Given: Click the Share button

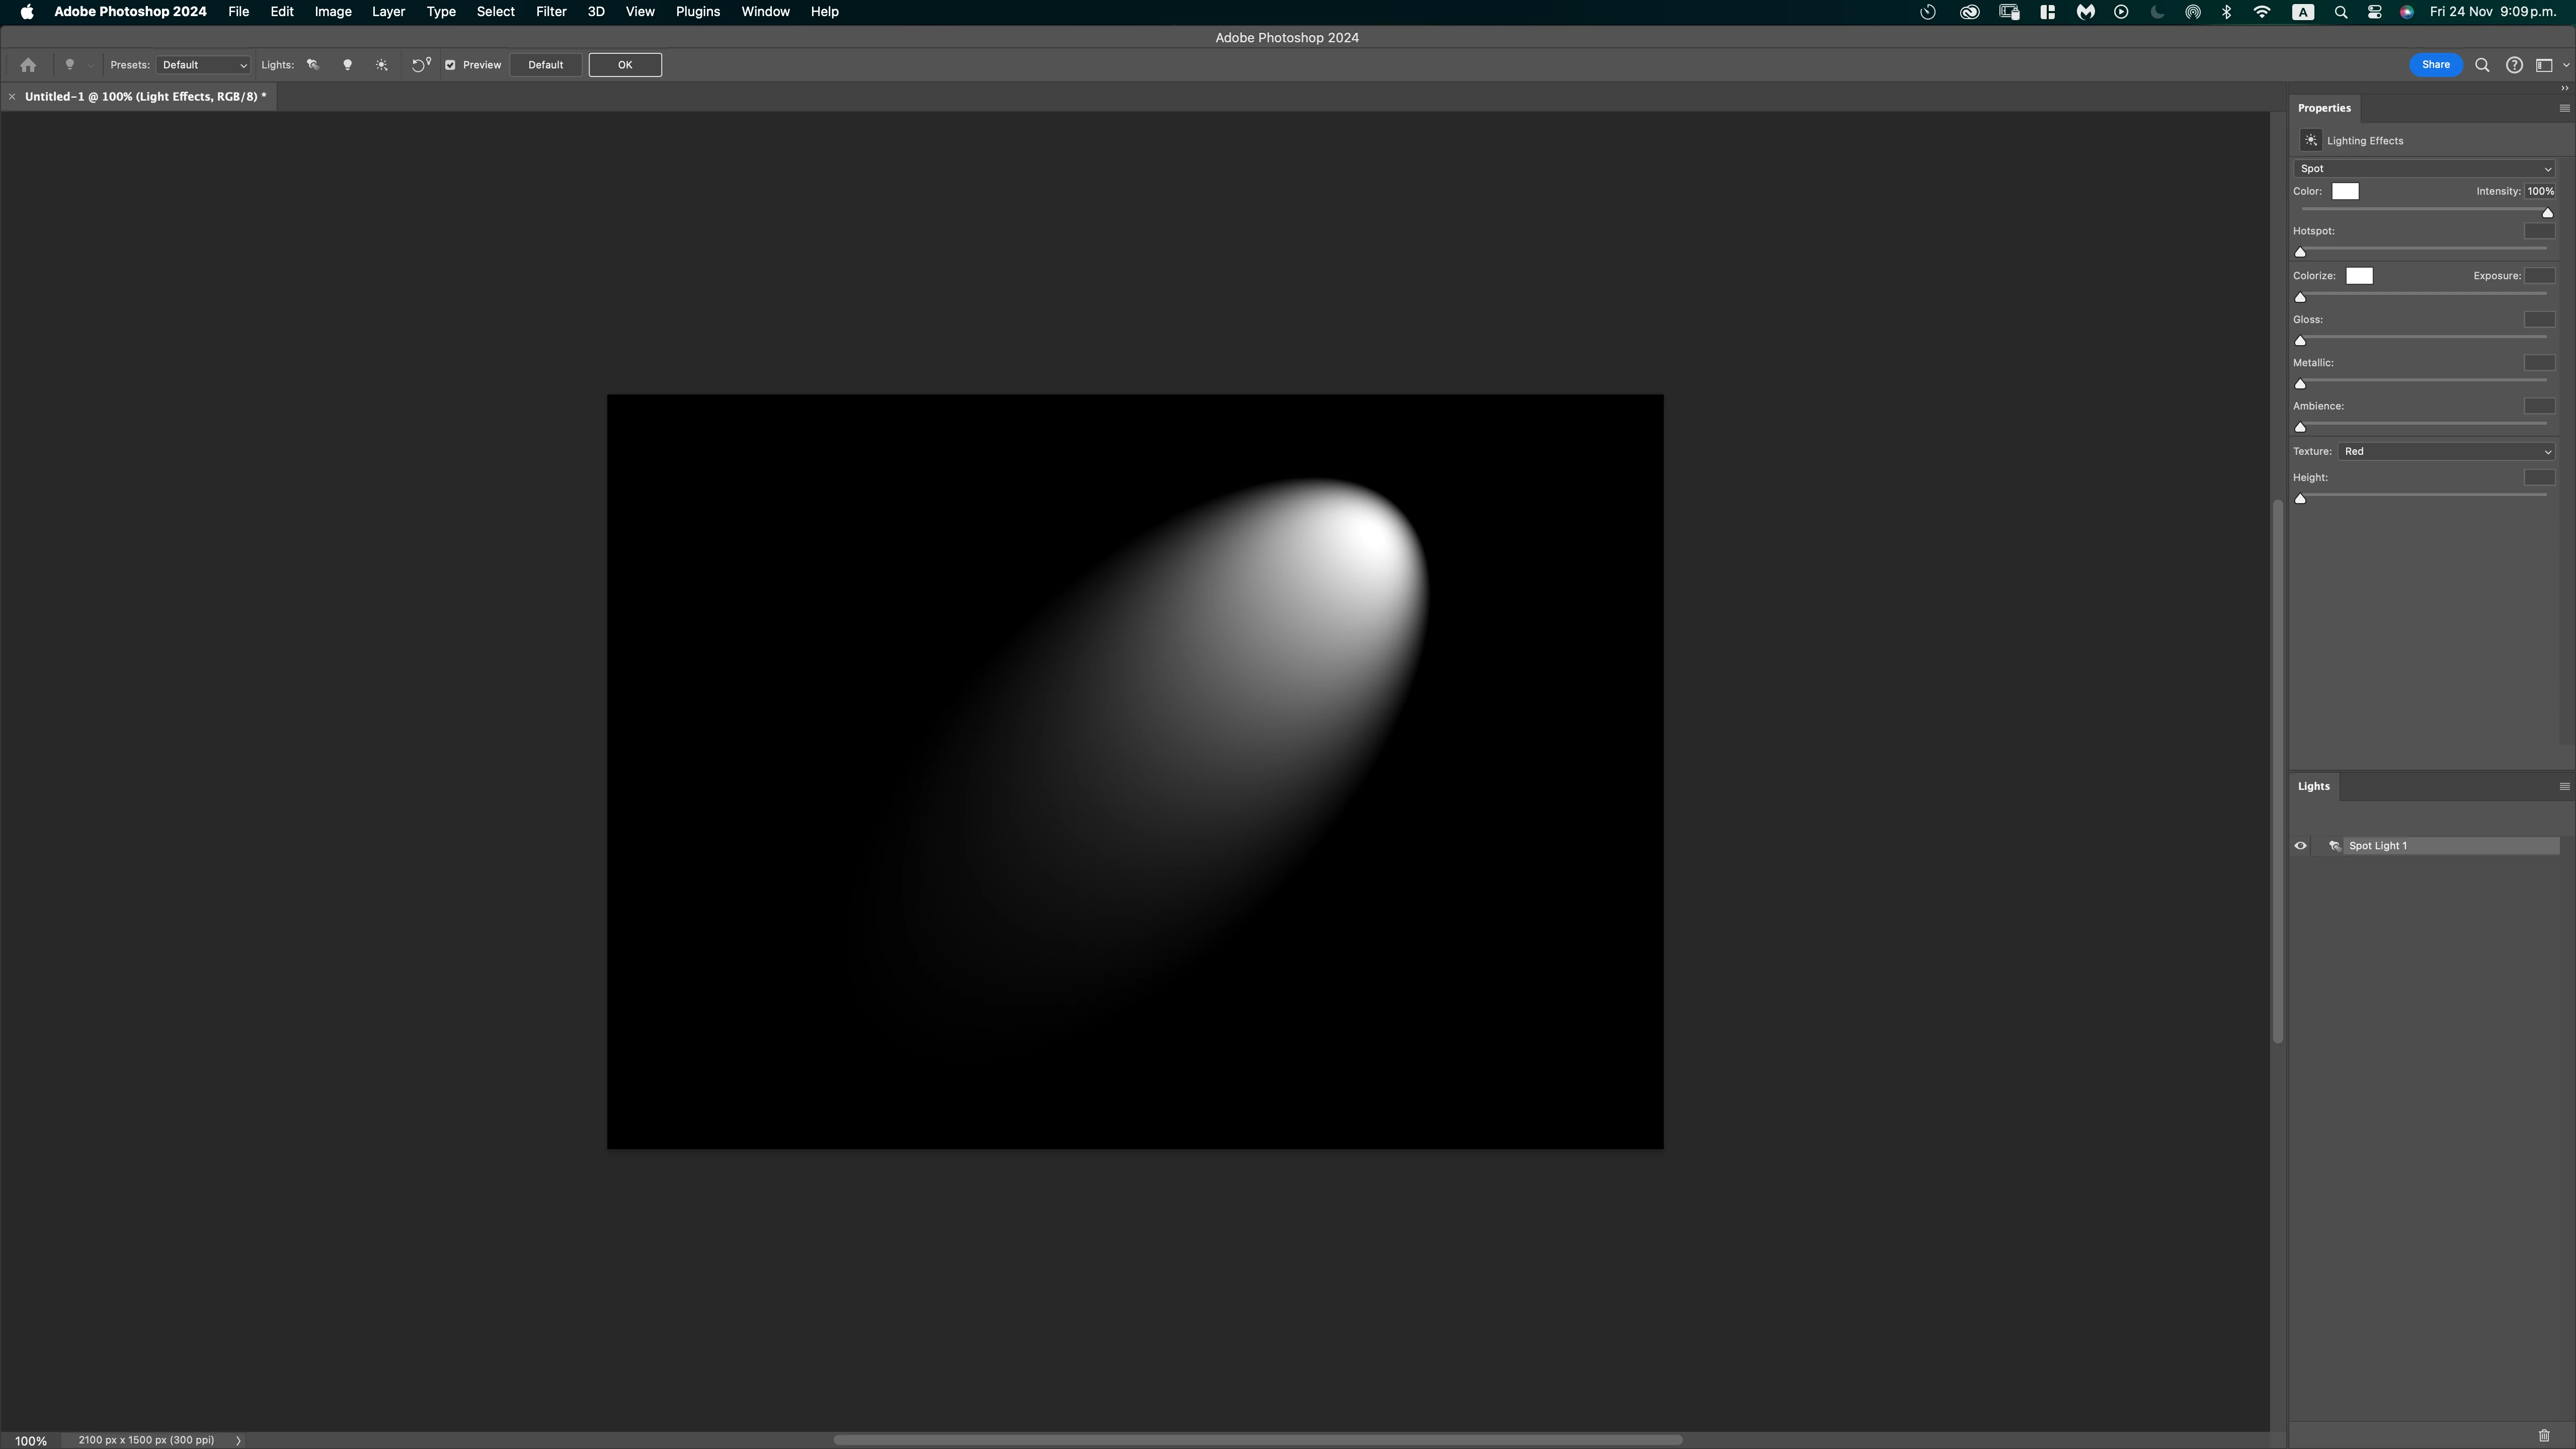Looking at the screenshot, I should (x=2435, y=65).
